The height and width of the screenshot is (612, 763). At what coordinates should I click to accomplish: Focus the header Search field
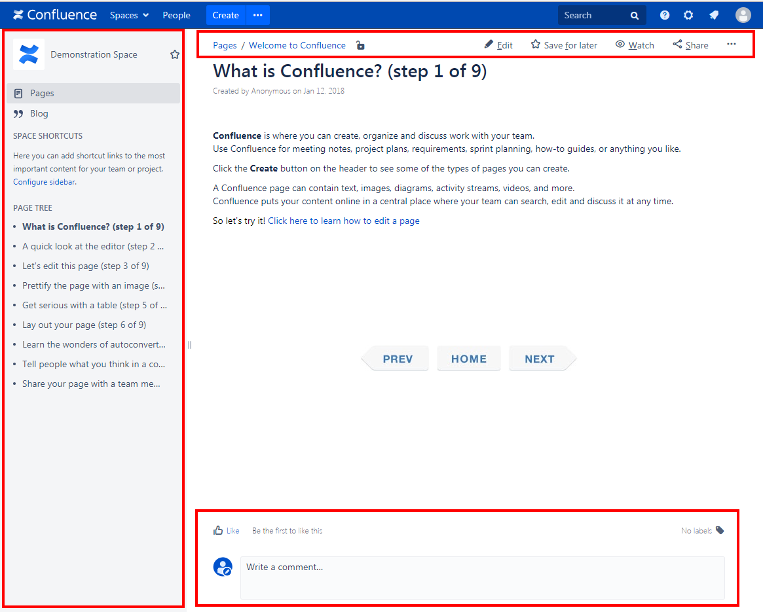tap(601, 15)
